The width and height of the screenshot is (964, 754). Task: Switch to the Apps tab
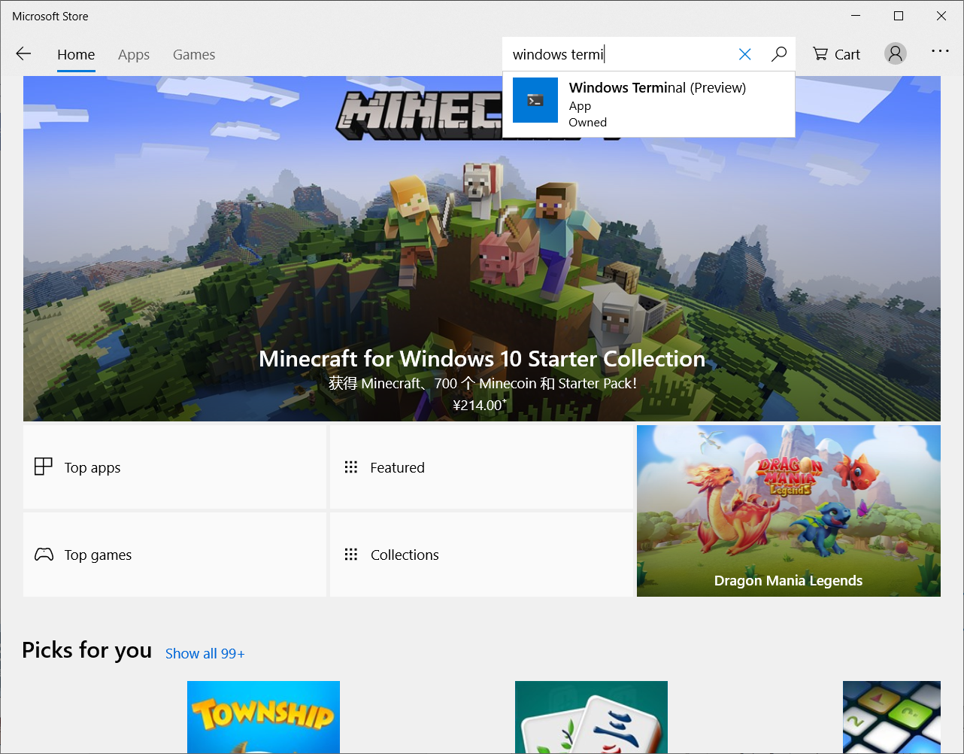point(134,55)
